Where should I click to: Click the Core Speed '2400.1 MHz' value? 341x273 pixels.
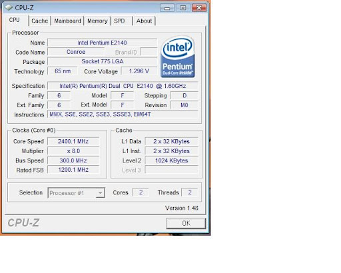(x=73, y=141)
